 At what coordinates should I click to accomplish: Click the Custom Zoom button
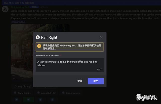coord(71,93)
